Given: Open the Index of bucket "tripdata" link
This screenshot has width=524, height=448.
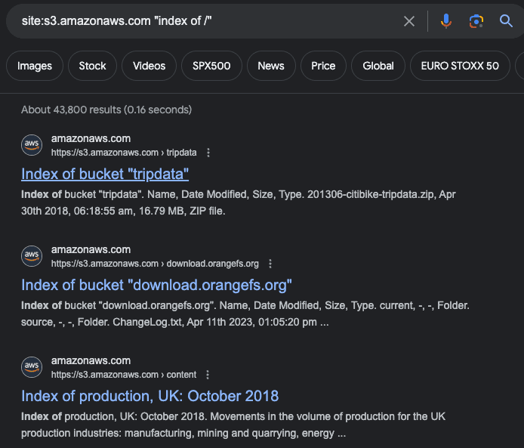Looking at the screenshot, I should tap(105, 175).
